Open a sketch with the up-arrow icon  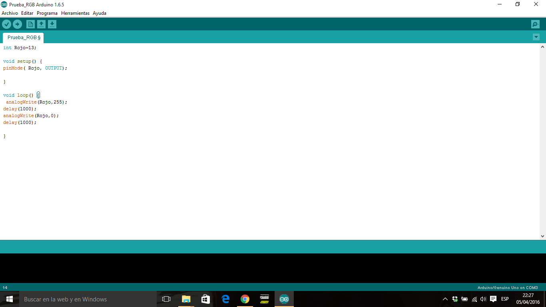[x=41, y=24]
